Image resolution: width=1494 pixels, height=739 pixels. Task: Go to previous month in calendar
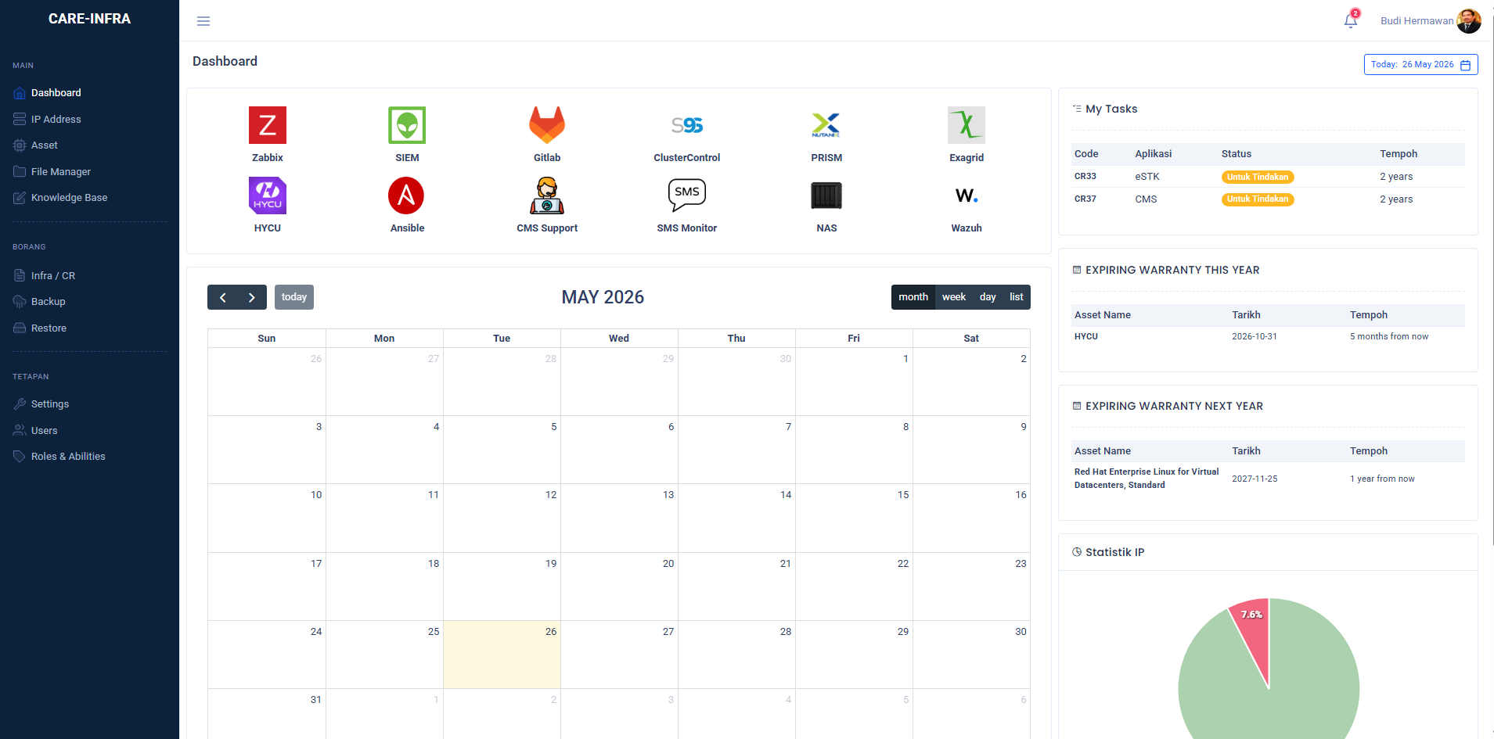tap(222, 297)
